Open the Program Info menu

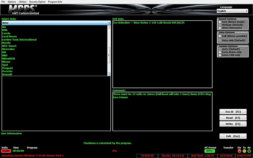pyautogui.click(x=55, y=2)
